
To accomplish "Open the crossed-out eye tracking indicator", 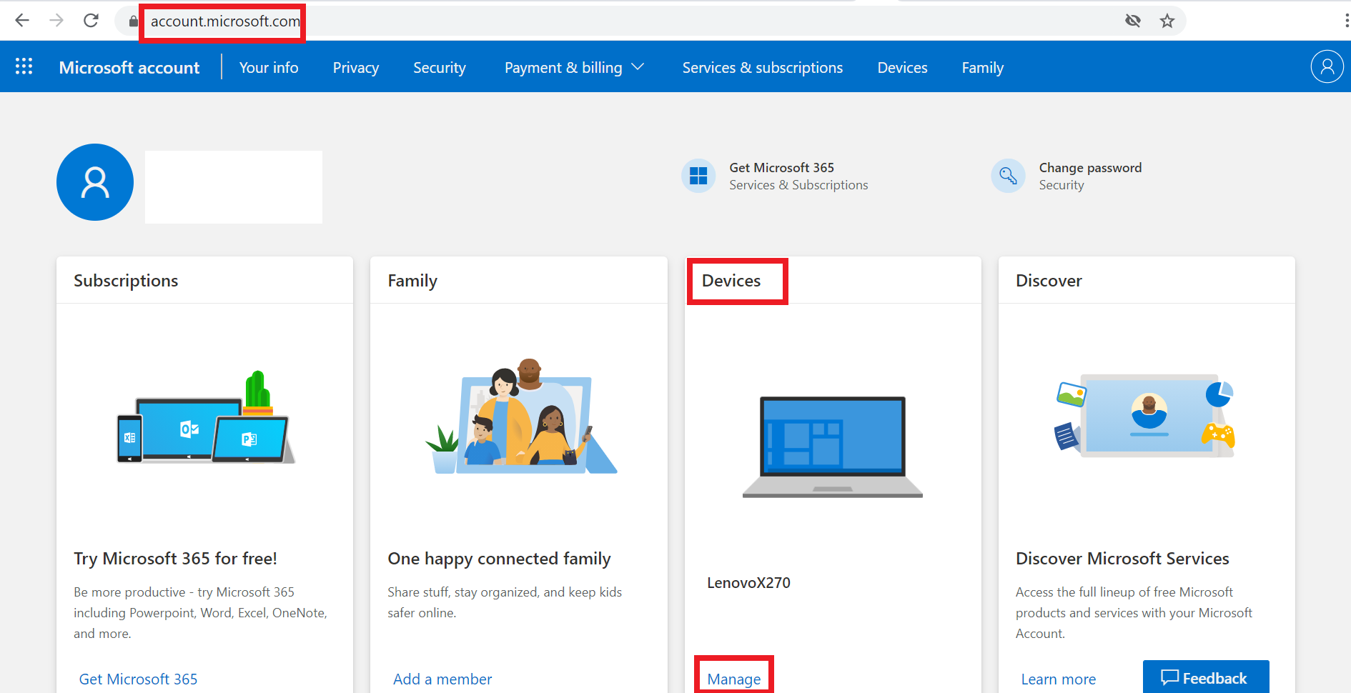I will pos(1133,21).
